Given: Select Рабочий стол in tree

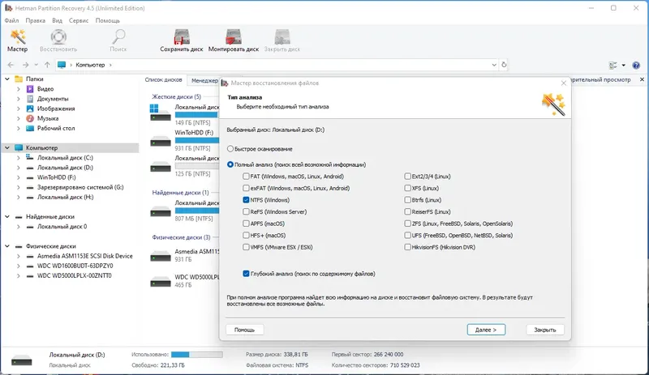Looking at the screenshot, I should pyautogui.click(x=56, y=129).
